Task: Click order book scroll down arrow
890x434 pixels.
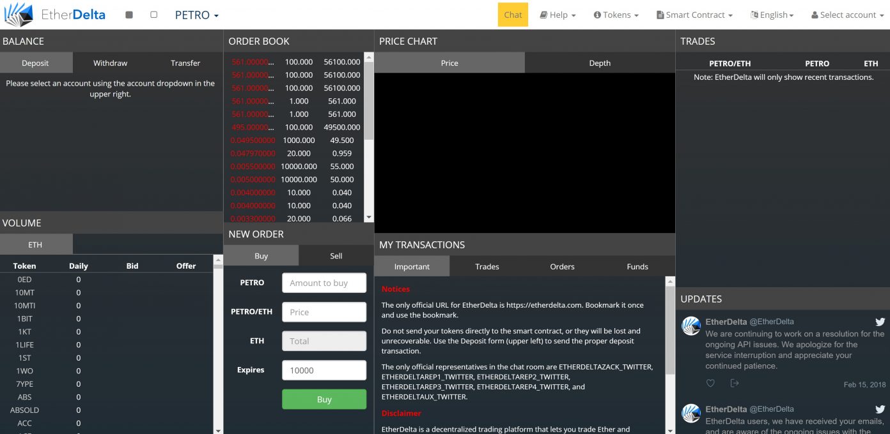Action: click(x=368, y=218)
